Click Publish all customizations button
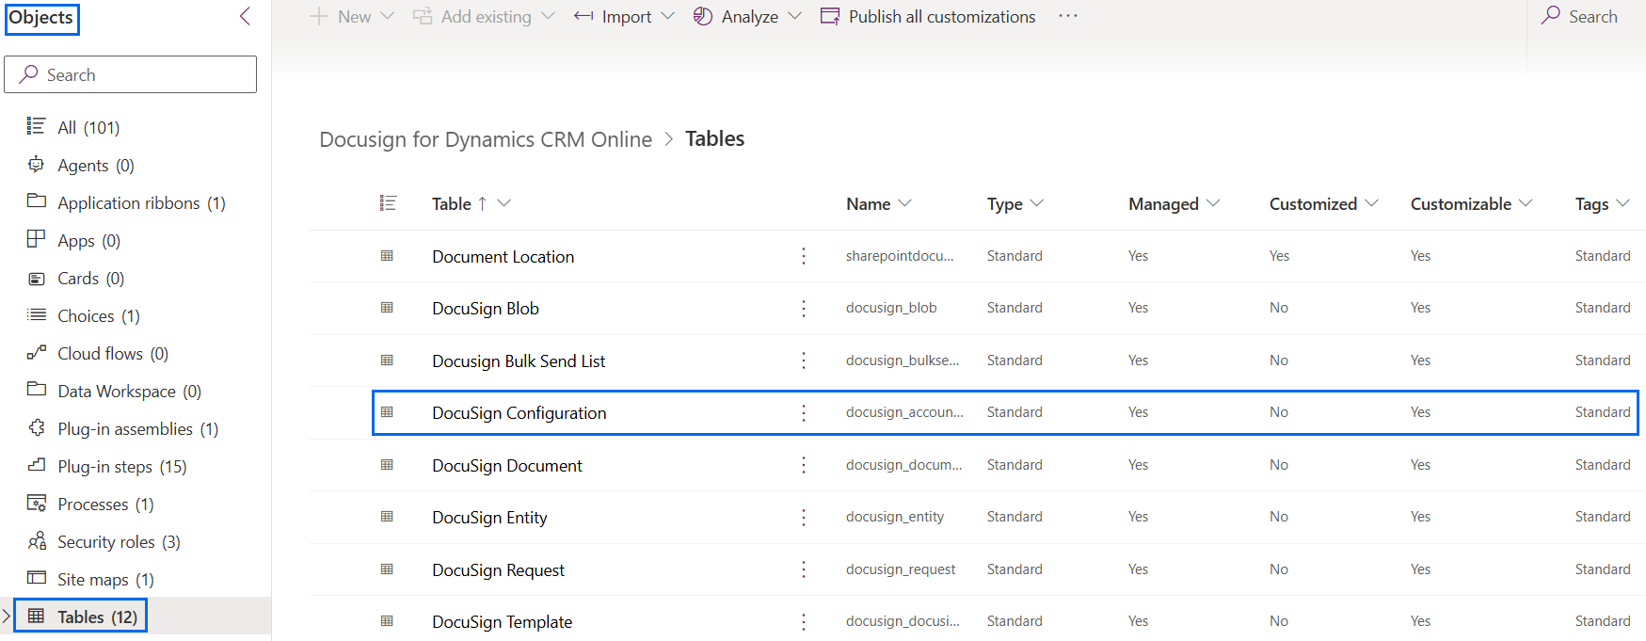This screenshot has width=1646, height=641. tap(928, 16)
